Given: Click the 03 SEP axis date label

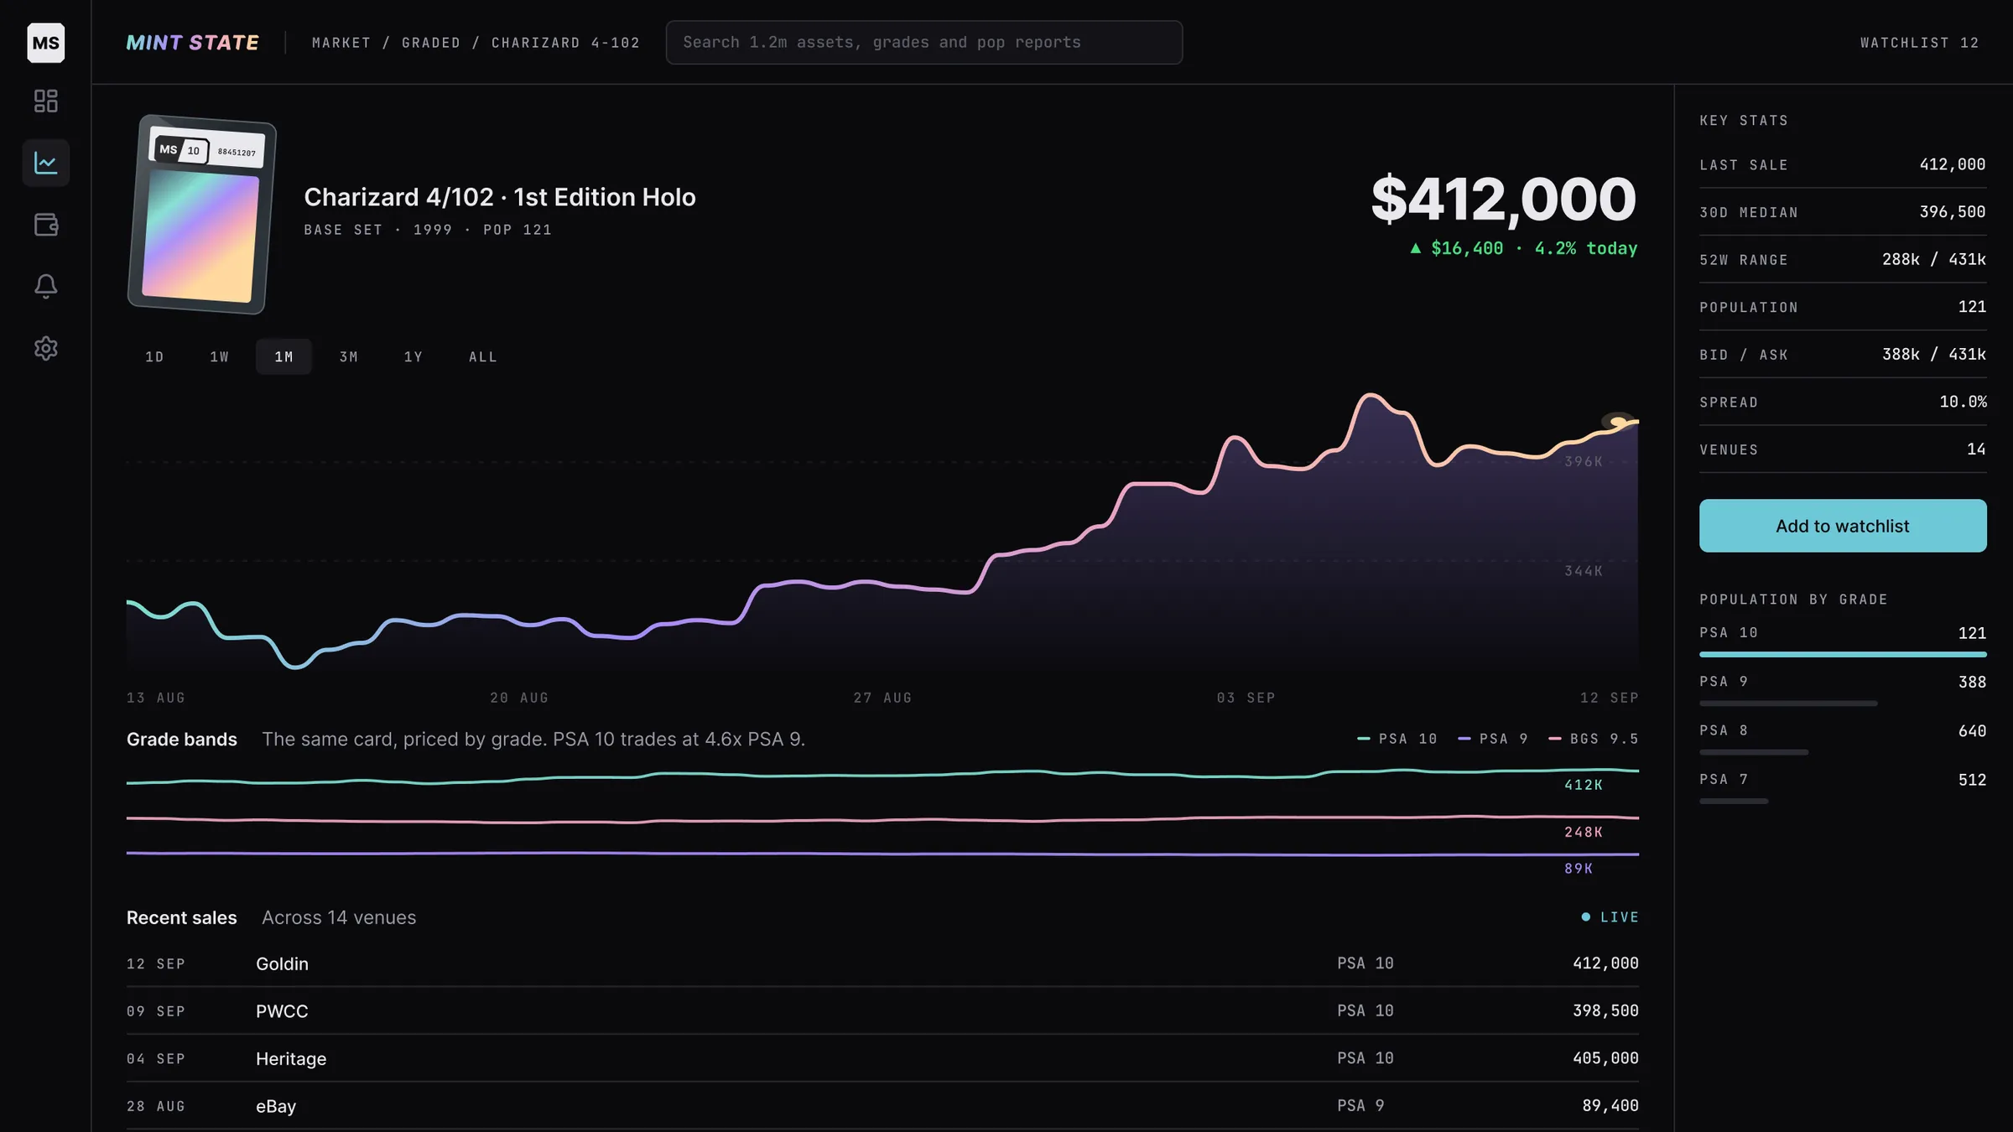Looking at the screenshot, I should tap(1246, 698).
